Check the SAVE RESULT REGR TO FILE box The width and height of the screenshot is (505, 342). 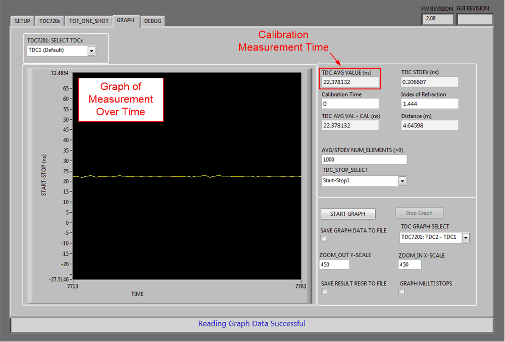click(324, 290)
